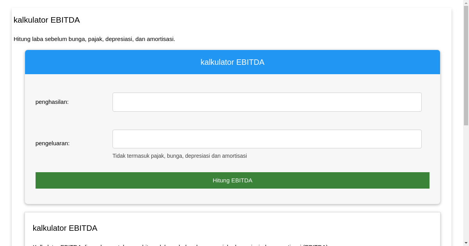The height and width of the screenshot is (246, 469).
Task: Select the blue calculator header bar
Action: point(232,62)
